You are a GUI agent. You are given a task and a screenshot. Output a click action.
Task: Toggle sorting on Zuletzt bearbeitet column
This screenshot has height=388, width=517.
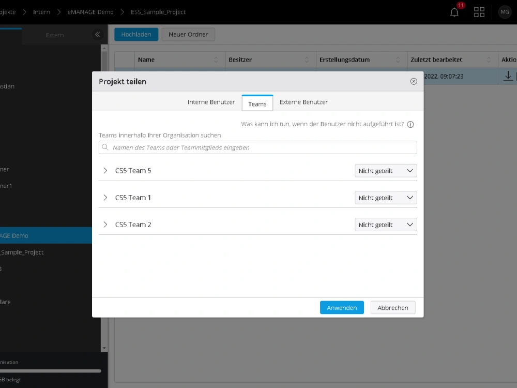pyautogui.click(x=489, y=59)
